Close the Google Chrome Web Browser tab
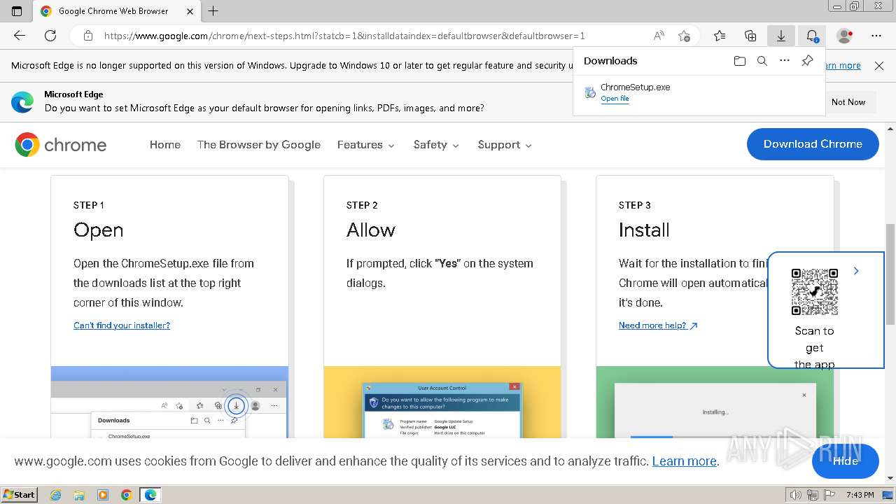This screenshot has width=896, height=504. 190,11
